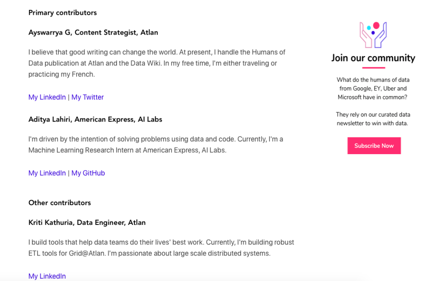The image size is (422, 281).
Task: Click the Google, EY, Uber newsletter text
Action: pos(373,89)
